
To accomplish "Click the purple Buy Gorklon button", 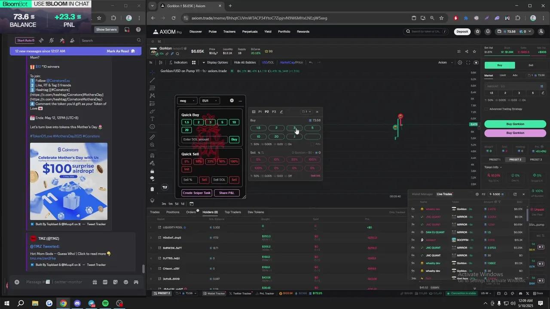I will pos(515,133).
